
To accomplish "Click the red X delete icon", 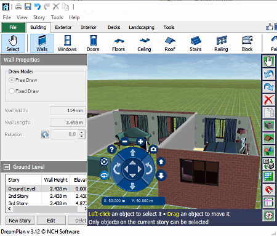I will pos(268,100).
